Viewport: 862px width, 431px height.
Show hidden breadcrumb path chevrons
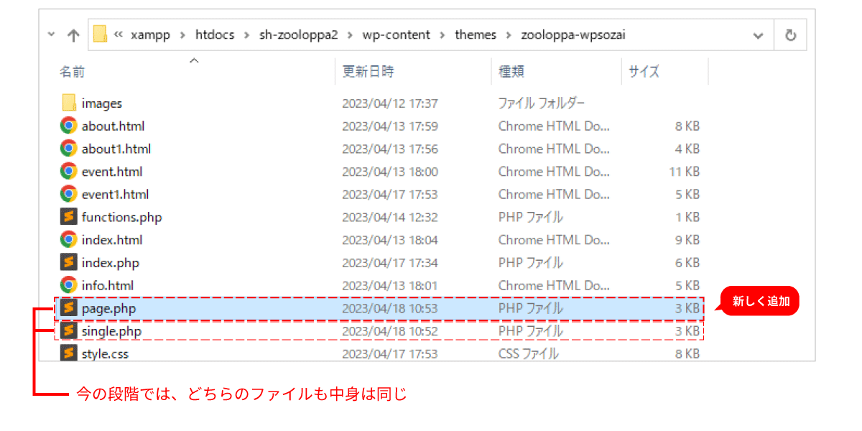(119, 34)
